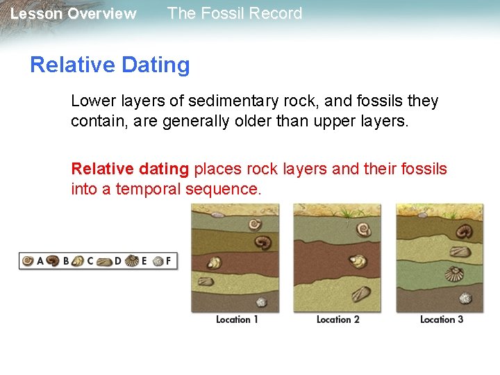Click the 'Lesson Overview' header text
The width and height of the screenshot is (500, 375).
74,14
